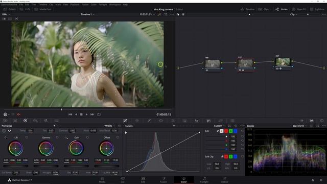This screenshot has width=327, height=184.
Task: Expand the Clips button dropdown arrow
Action: pyautogui.click(x=270, y=9)
